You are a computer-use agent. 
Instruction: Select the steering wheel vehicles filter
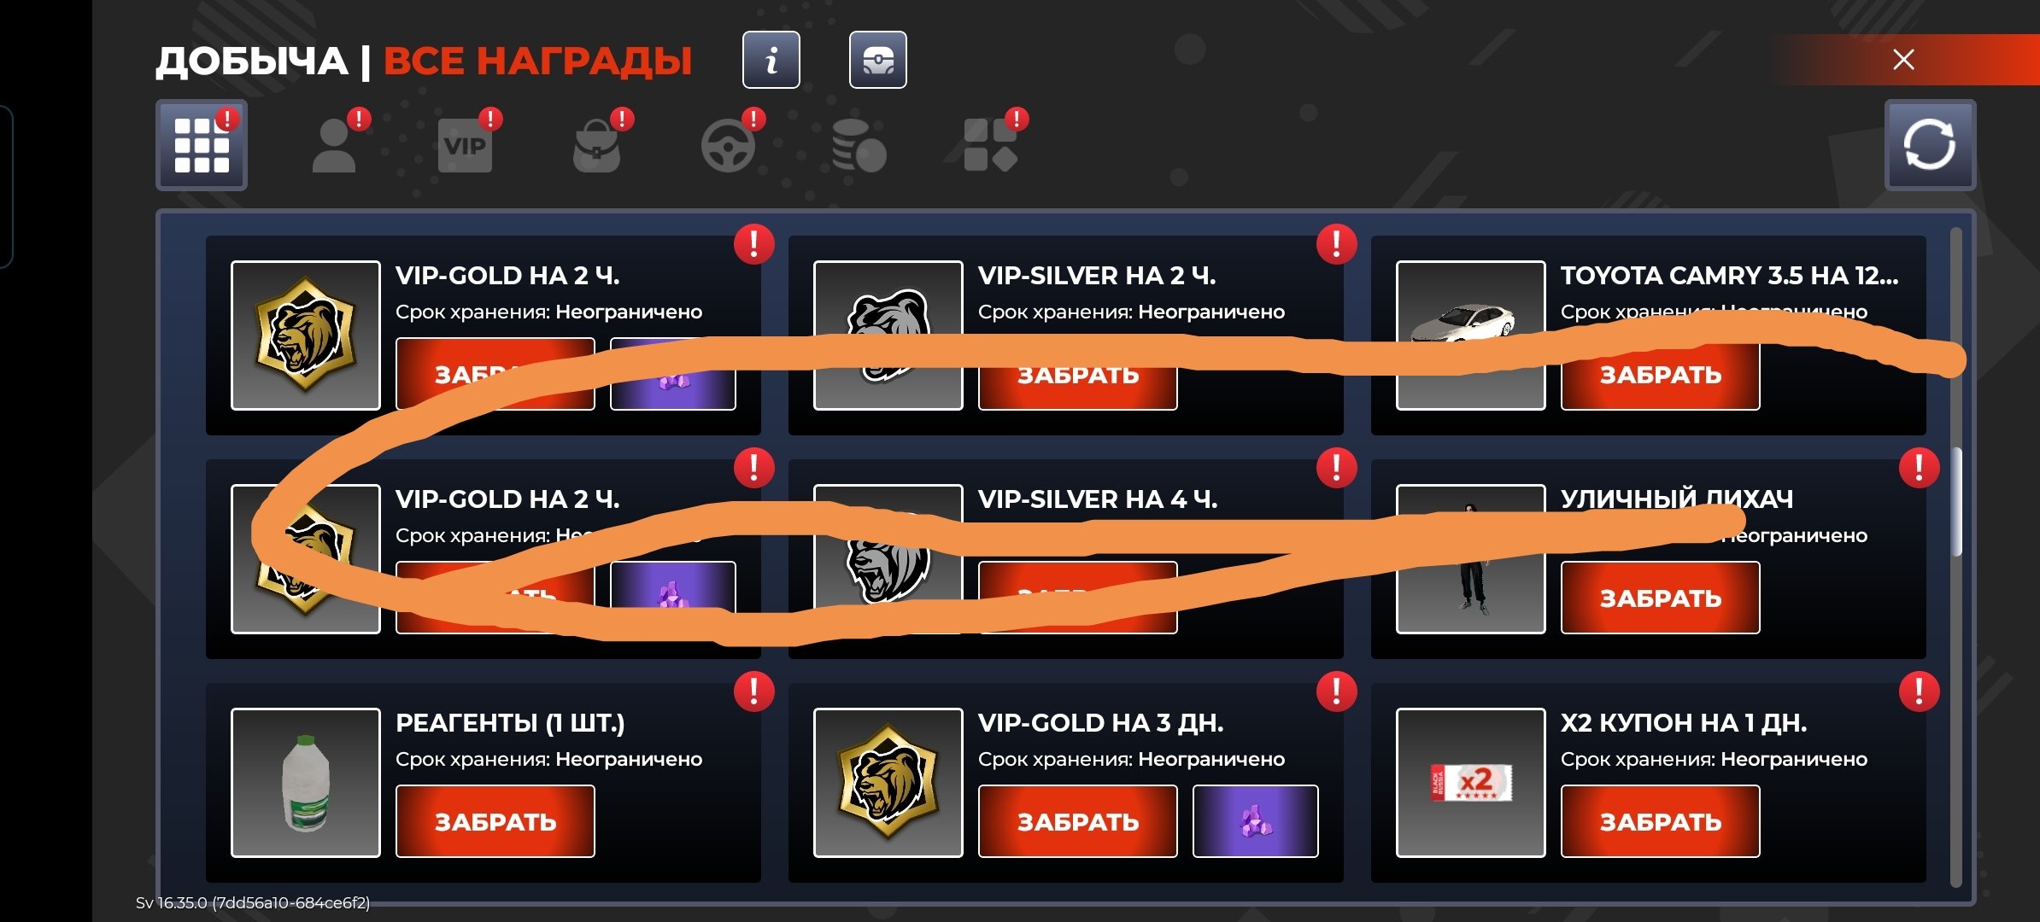pyautogui.click(x=728, y=145)
